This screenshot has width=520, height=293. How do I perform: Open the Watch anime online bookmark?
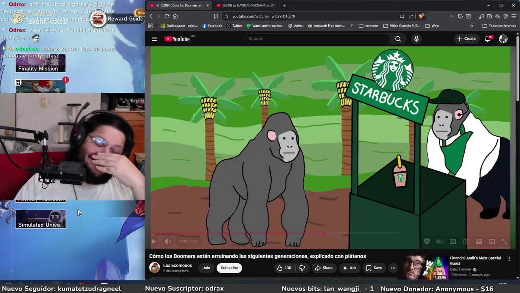(x=264, y=26)
